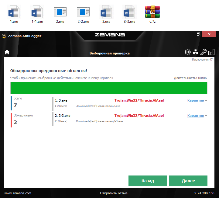Image resolution: width=219 pixels, height=198 pixels.
Task: Open Zemana settings gear
Action: [x=188, y=52]
